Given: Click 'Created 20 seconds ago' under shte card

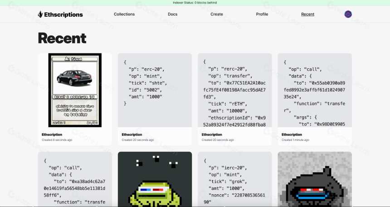Looking at the screenshot, I should (x=138, y=140).
